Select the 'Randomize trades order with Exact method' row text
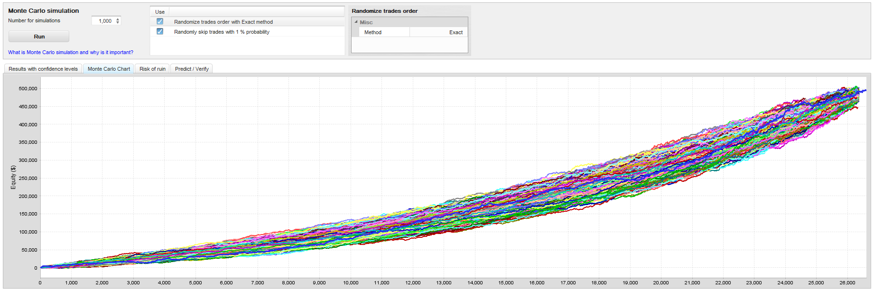 [x=223, y=22]
